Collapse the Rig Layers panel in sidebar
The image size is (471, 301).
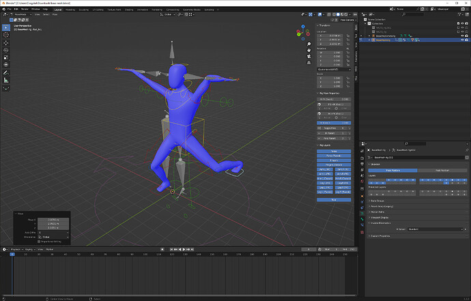pyautogui.click(x=324, y=145)
